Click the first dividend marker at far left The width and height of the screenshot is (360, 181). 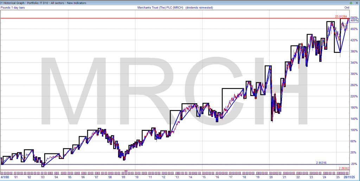pyautogui.click(x=2, y=173)
